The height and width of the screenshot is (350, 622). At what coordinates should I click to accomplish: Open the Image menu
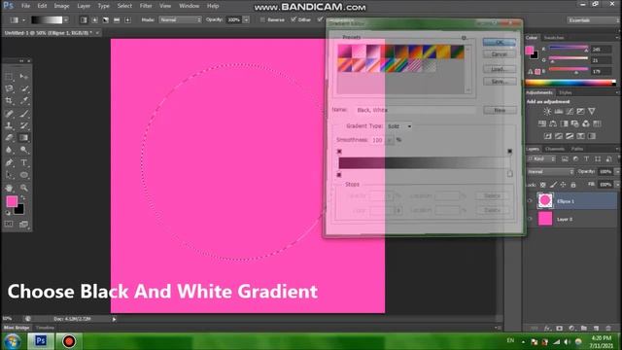click(61, 6)
